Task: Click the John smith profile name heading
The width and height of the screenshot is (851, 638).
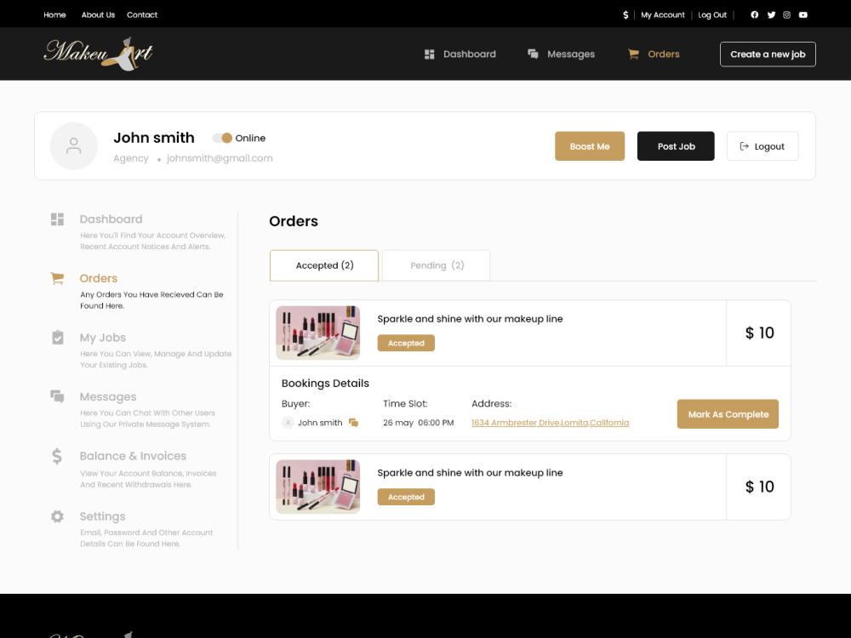Action: tap(153, 138)
